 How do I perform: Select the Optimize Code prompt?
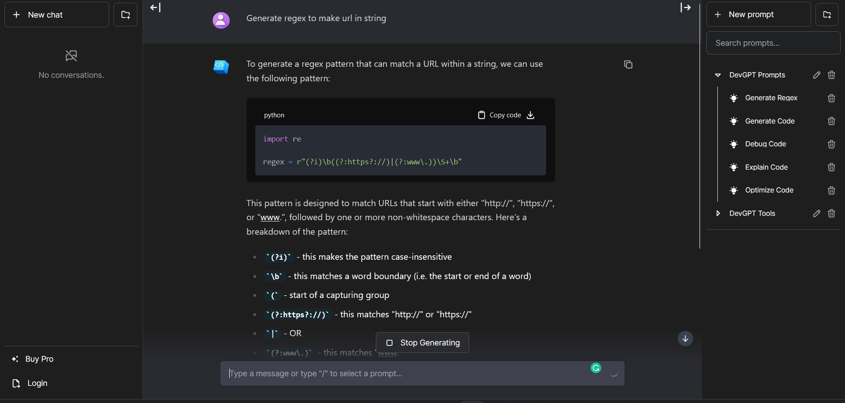pyautogui.click(x=769, y=190)
